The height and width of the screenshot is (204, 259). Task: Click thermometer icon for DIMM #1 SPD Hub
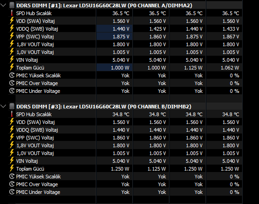click(12, 13)
